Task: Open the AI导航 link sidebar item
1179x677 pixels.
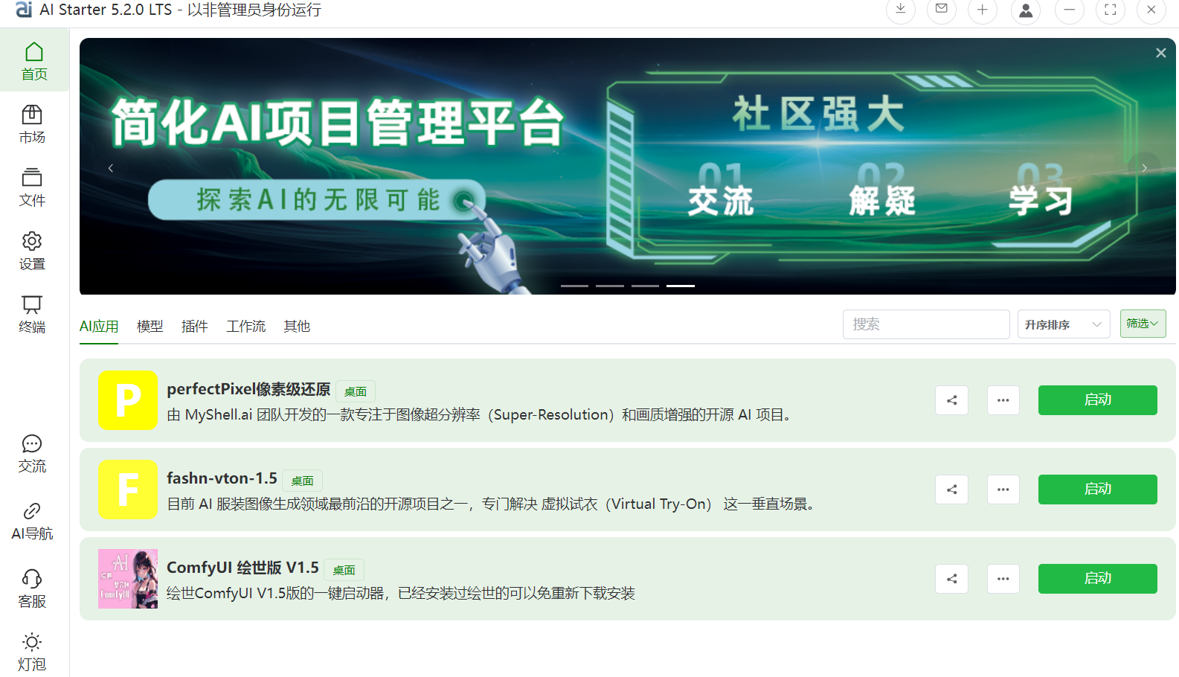Action: pyautogui.click(x=32, y=520)
